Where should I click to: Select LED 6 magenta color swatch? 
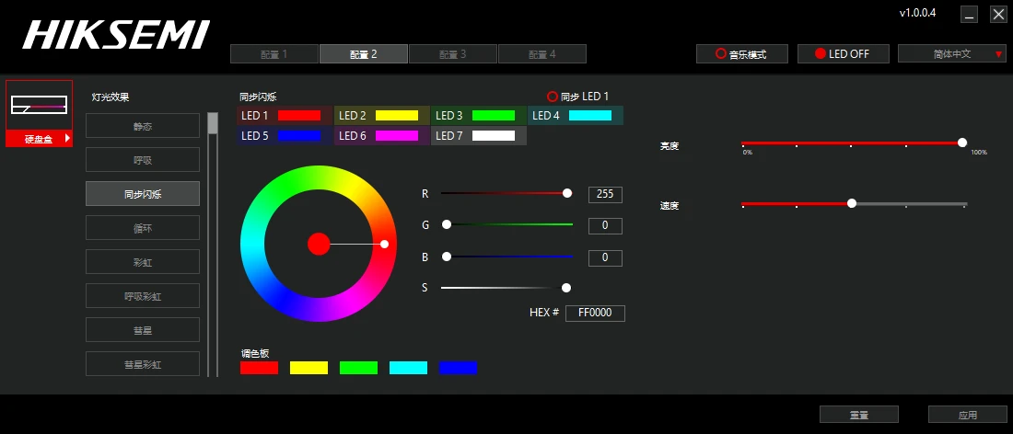point(397,135)
